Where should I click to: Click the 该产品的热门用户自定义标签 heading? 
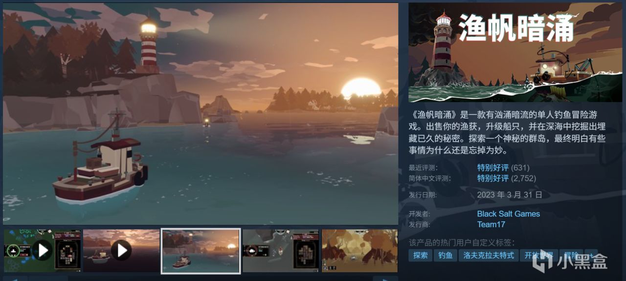pos(462,242)
